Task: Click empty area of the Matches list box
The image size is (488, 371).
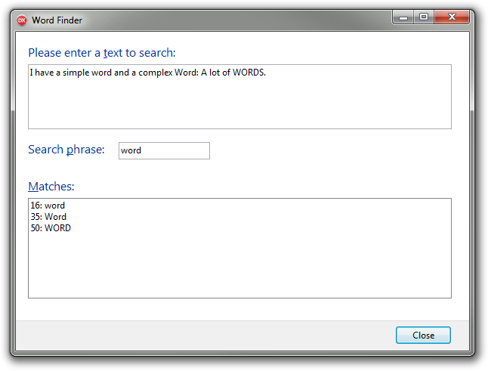Action: 239,266
